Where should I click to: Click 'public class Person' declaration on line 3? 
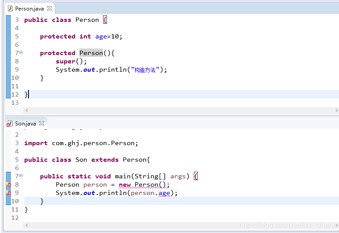[61, 20]
